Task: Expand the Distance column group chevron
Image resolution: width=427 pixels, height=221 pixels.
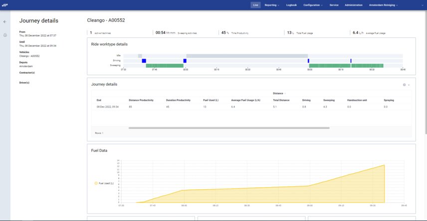Action: [x=285, y=93]
